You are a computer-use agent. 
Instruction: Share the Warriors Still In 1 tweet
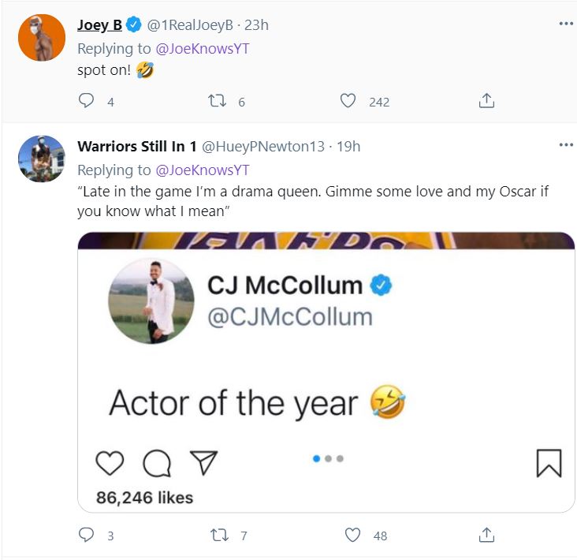[486, 535]
